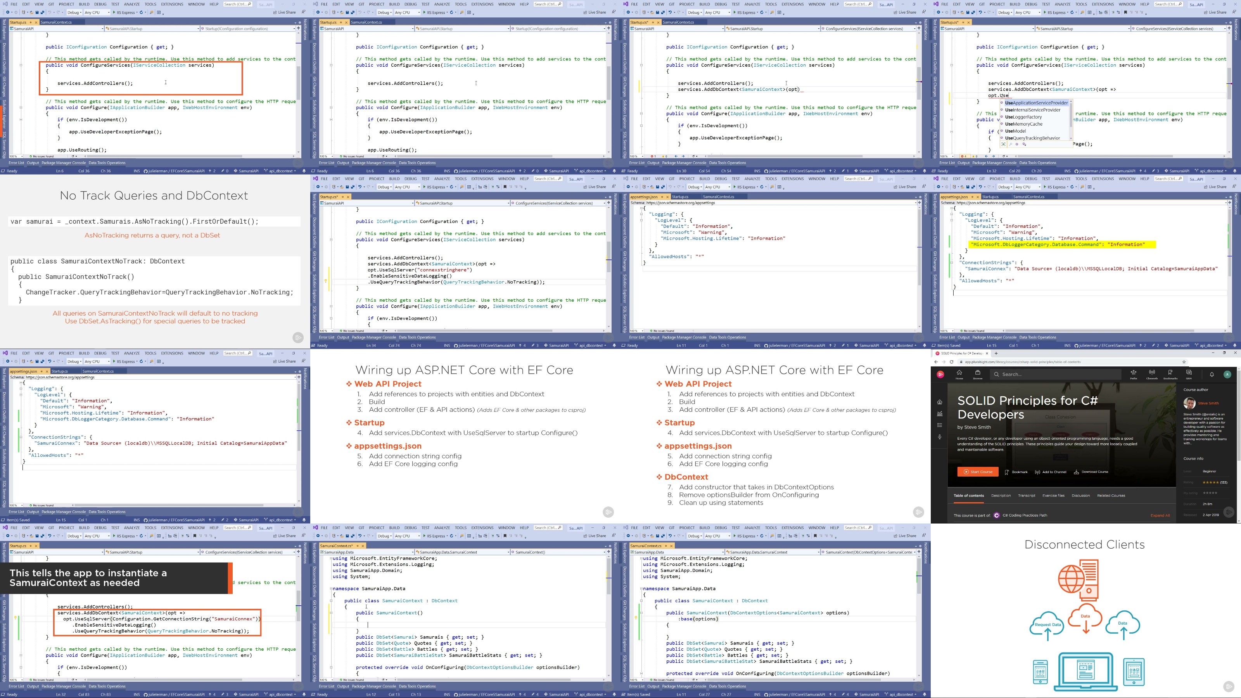Toggle pin on the unsaved SamuraiContext.cs* tab
The height and width of the screenshot is (698, 1241).
click(358, 546)
